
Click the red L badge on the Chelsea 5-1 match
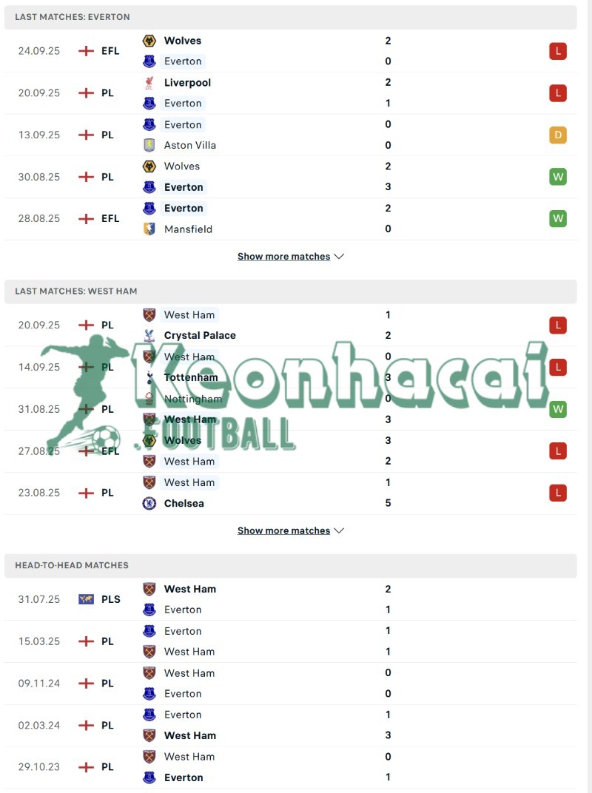(557, 493)
